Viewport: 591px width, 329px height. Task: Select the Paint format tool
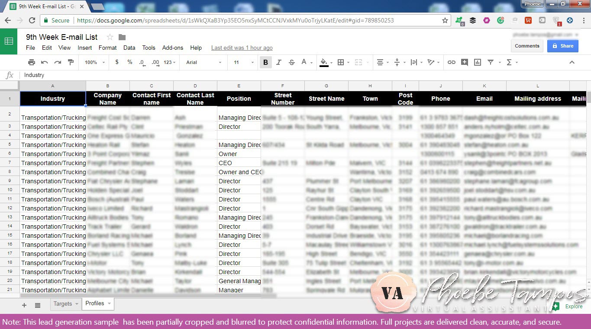(71, 62)
